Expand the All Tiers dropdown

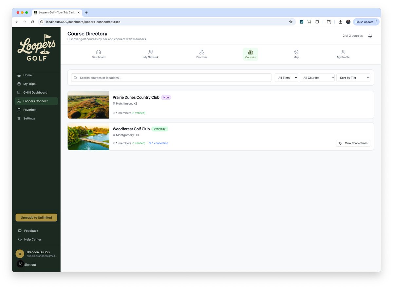point(287,78)
